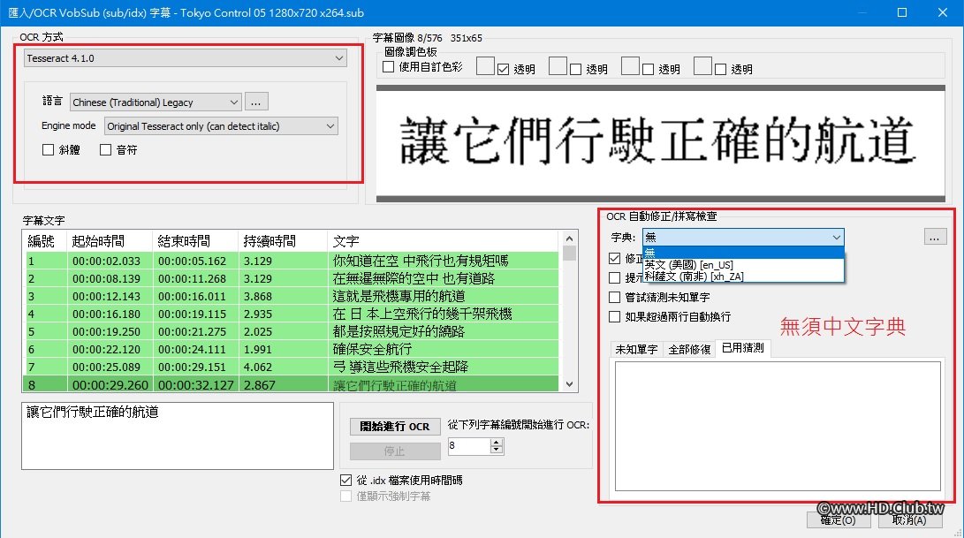Open the Engine mode dropdown

point(329,125)
